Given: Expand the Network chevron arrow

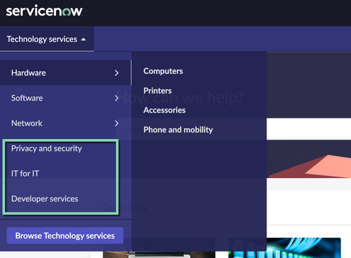Looking at the screenshot, I should 116,123.
